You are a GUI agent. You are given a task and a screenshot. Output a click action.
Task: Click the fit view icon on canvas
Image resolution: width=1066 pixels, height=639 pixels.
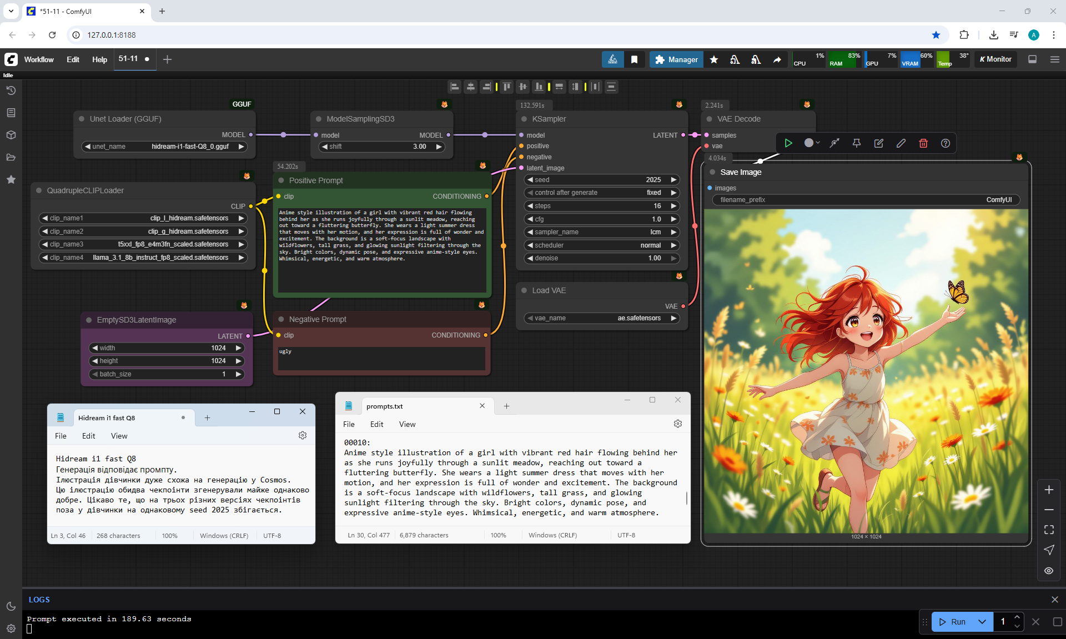coord(1049,530)
